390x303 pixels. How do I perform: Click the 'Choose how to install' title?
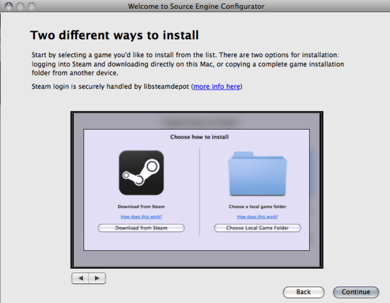coord(199,137)
